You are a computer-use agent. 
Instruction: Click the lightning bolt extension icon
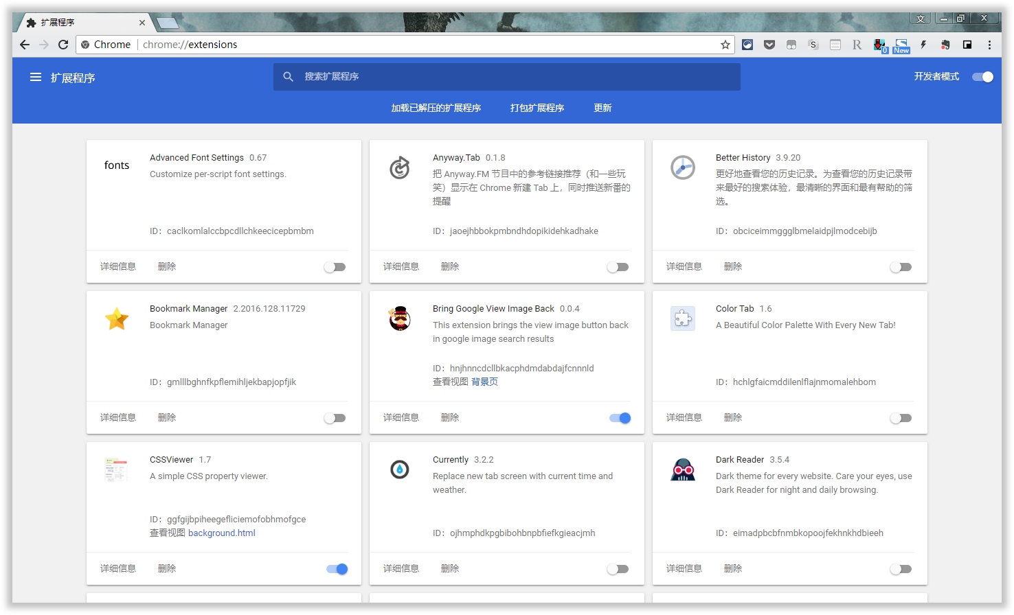(923, 45)
